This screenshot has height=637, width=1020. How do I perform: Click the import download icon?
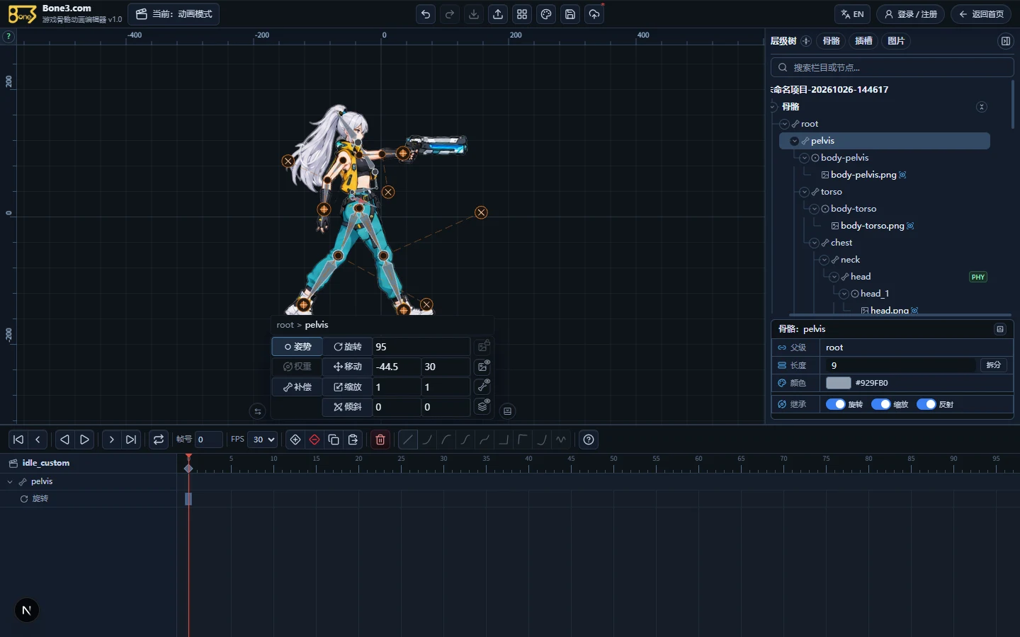tap(474, 14)
